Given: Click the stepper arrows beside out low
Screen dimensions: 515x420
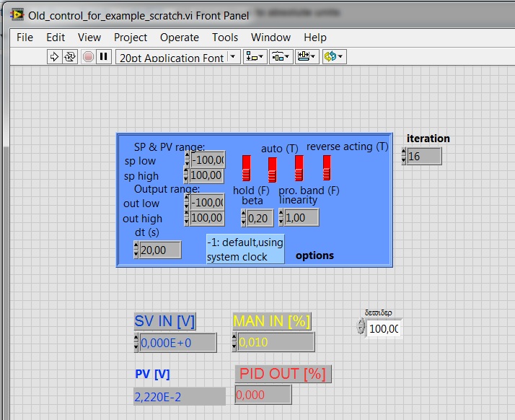Looking at the screenshot, I should pyautogui.click(x=187, y=202).
